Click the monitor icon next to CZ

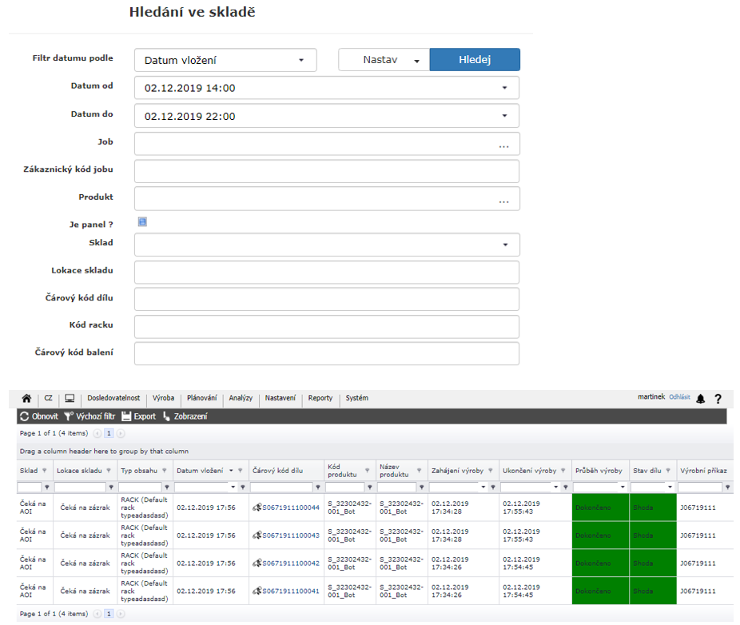[x=70, y=398]
